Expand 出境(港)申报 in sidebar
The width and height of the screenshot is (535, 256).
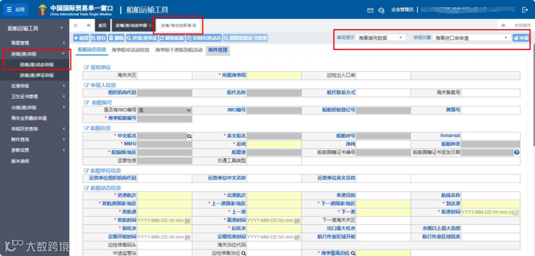click(35, 107)
